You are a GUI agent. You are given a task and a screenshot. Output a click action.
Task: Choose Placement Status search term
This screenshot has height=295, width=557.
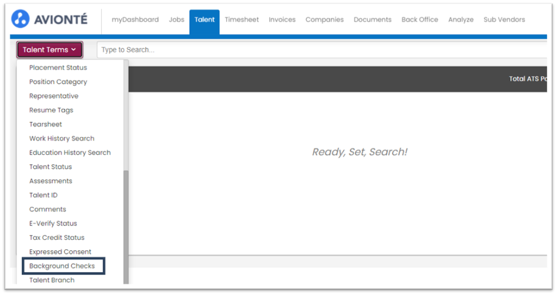58,67
